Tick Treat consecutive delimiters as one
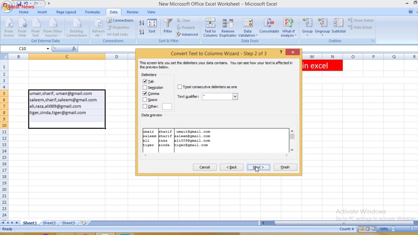This screenshot has width=418, height=235. pos(180,87)
